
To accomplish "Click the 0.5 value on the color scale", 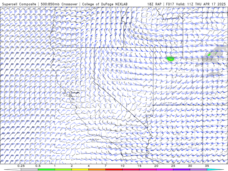I will point(38,166).
